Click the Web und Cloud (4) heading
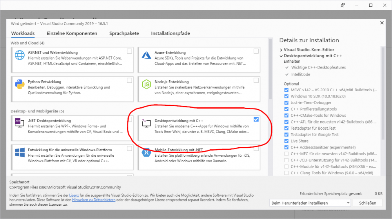392x219 pixels. coord(27,43)
